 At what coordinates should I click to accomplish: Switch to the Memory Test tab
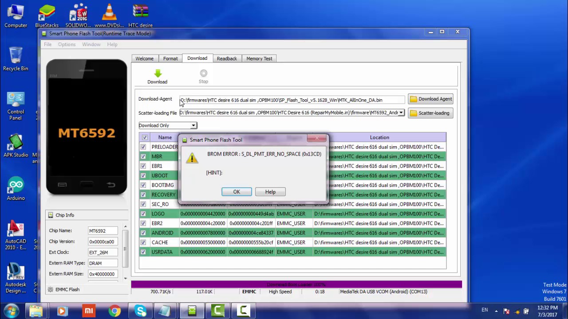(x=259, y=58)
